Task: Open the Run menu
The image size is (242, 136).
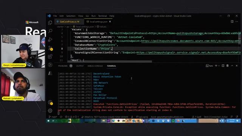Action: pos(93,16)
